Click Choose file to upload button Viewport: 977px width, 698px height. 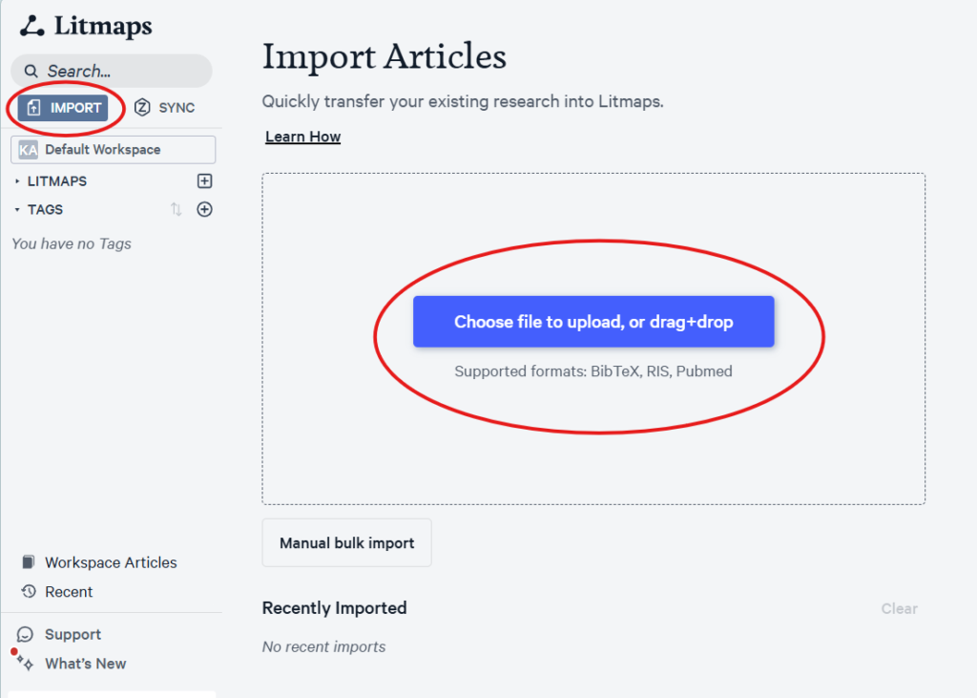point(593,322)
